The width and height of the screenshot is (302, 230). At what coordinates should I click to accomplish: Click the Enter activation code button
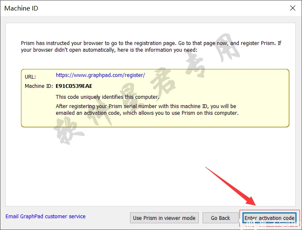tap(269, 218)
